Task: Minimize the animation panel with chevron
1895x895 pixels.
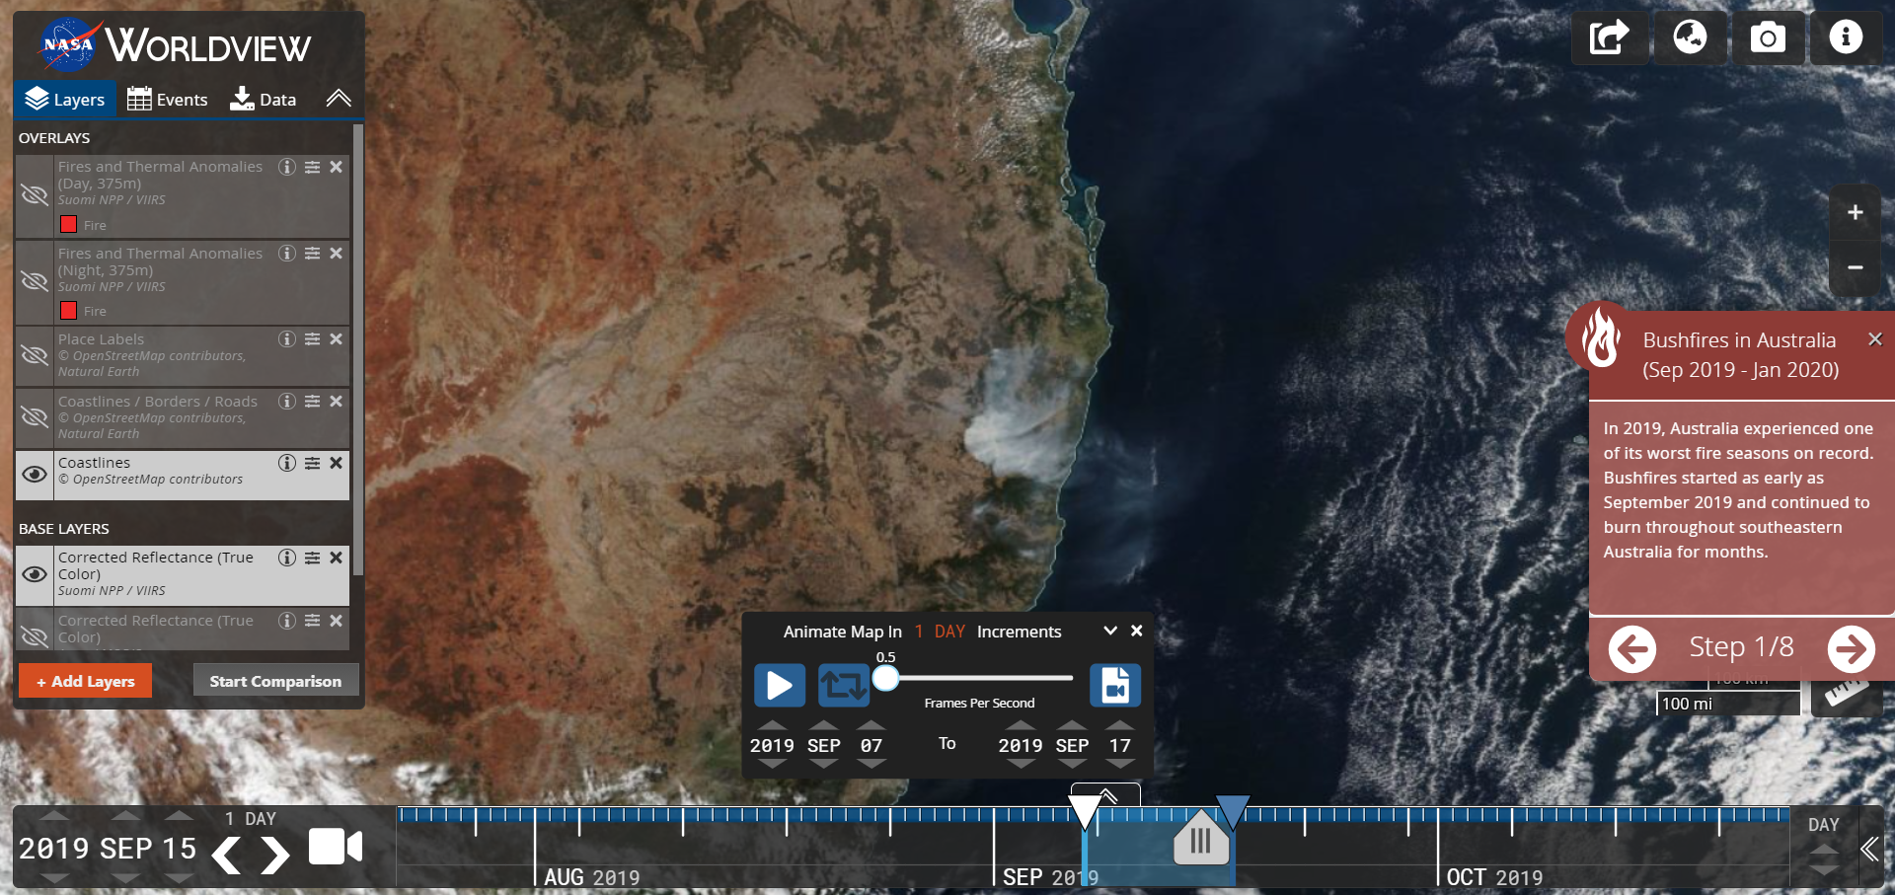Action: tap(1110, 631)
